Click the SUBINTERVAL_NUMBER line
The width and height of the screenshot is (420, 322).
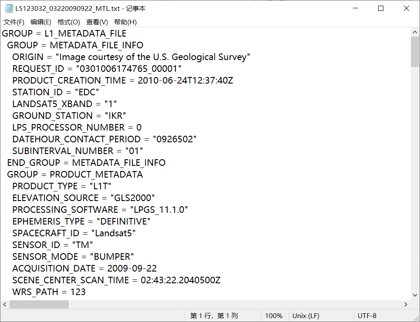tap(78, 151)
